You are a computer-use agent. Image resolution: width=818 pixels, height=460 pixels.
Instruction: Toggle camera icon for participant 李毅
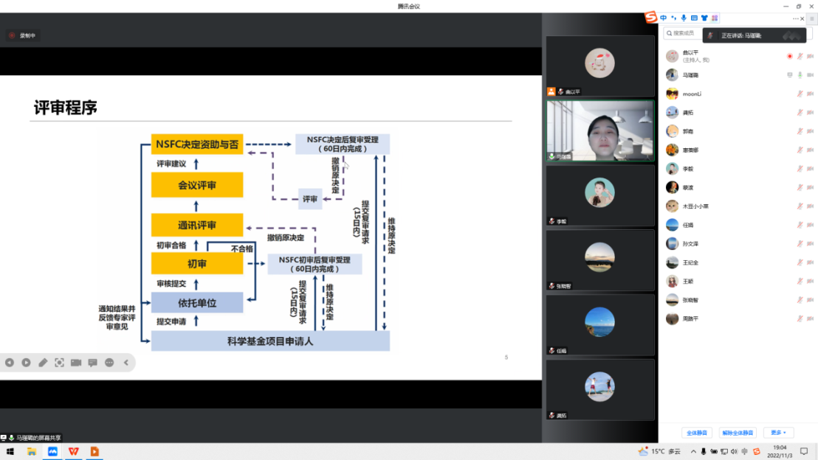tap(810, 169)
